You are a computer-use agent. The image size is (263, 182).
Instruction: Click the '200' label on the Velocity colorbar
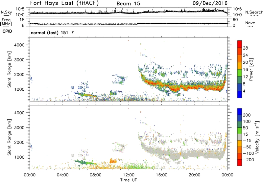click(x=247, y=115)
